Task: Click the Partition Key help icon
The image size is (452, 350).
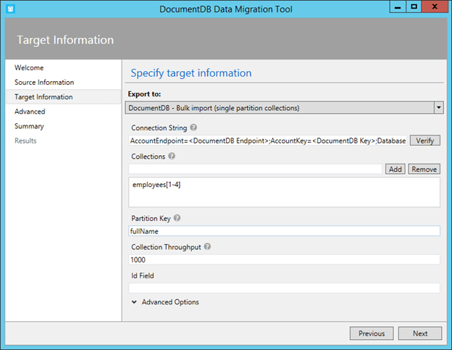Action: pyautogui.click(x=177, y=218)
